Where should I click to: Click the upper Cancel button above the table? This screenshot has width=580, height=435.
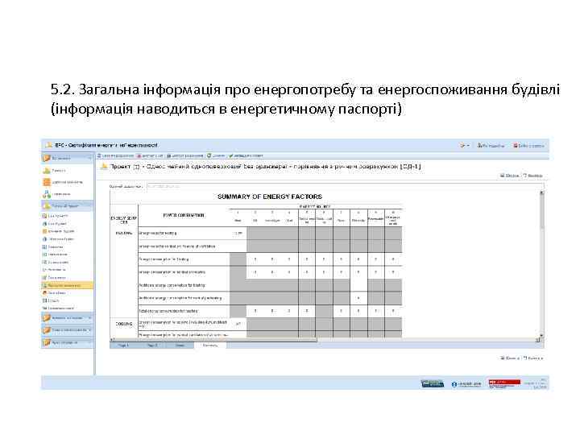tap(532, 176)
